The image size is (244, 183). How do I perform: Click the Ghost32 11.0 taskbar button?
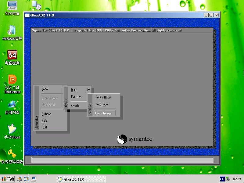[81, 179]
